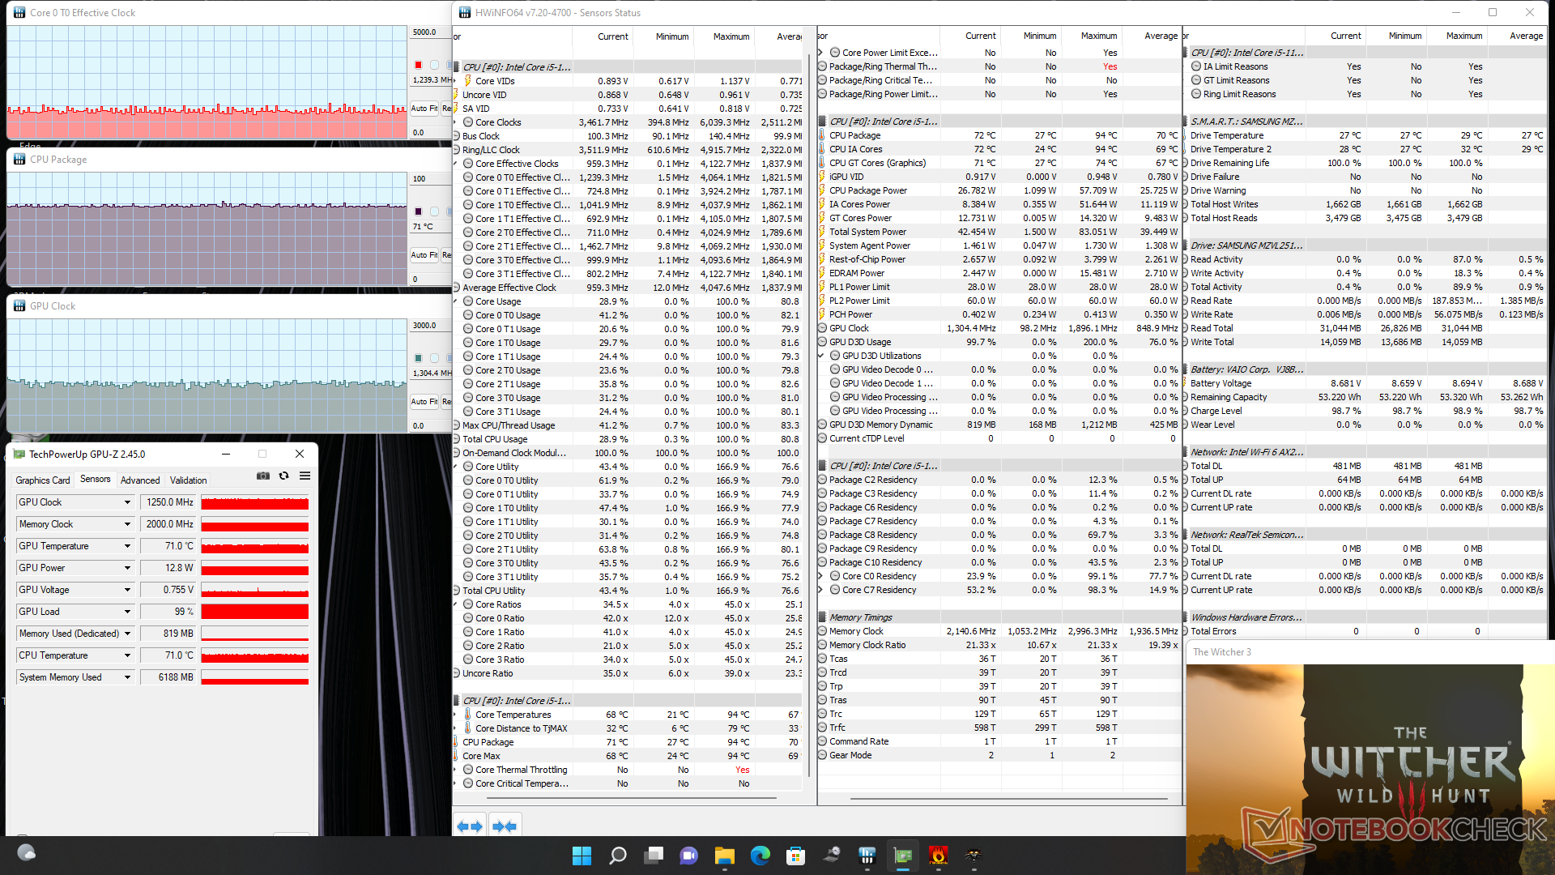The height and width of the screenshot is (875, 1555).
Task: Click Auto Fit in GPU Clock graph
Action: point(424,401)
